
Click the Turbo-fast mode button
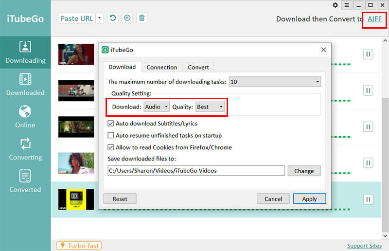tap(79, 246)
